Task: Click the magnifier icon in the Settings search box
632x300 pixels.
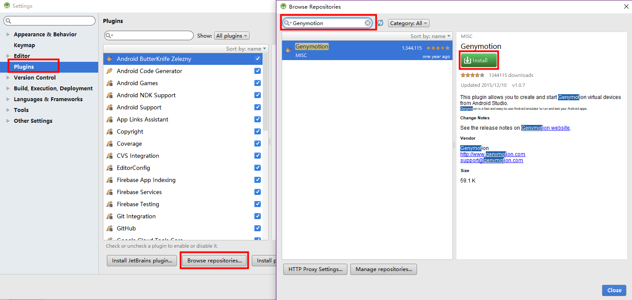Action: pyautogui.click(x=8, y=21)
